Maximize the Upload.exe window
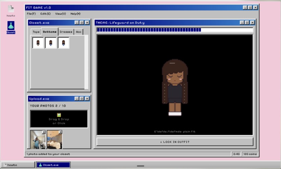Viewport: 281px width, 169px height. pyautogui.click(x=82, y=98)
